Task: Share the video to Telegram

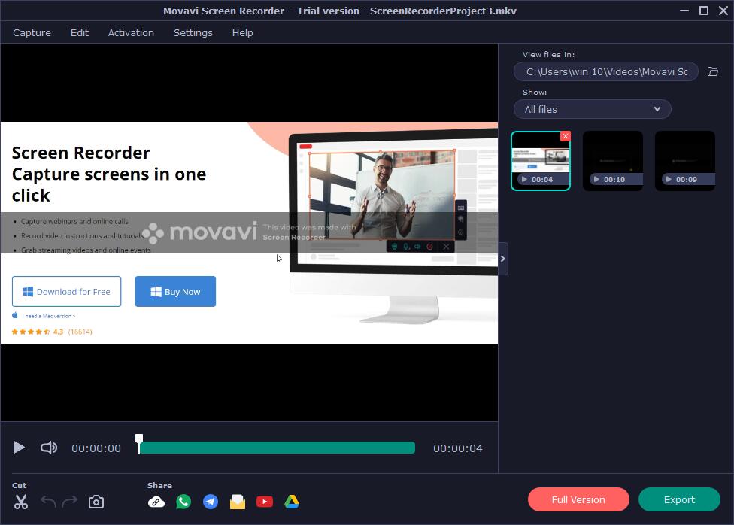Action: (x=211, y=502)
